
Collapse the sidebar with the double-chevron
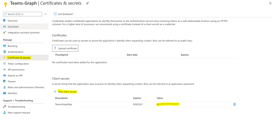coord(45,14)
